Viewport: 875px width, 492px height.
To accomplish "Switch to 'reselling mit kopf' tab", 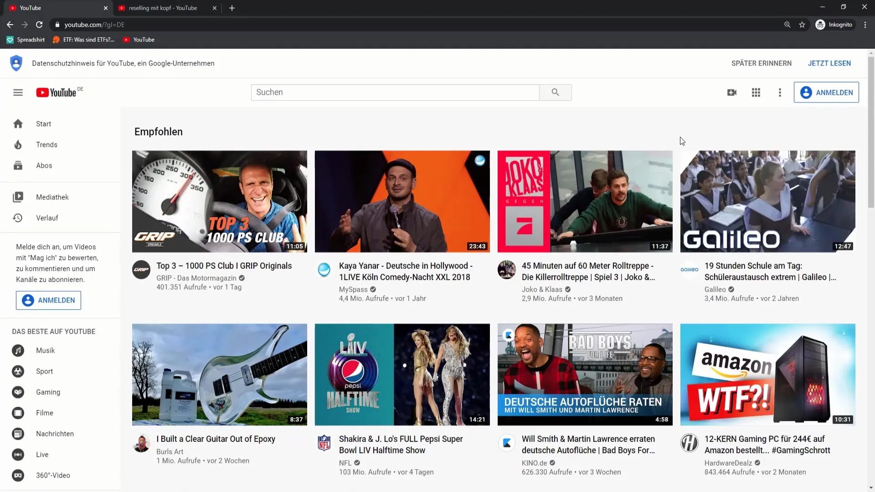I will point(163,8).
